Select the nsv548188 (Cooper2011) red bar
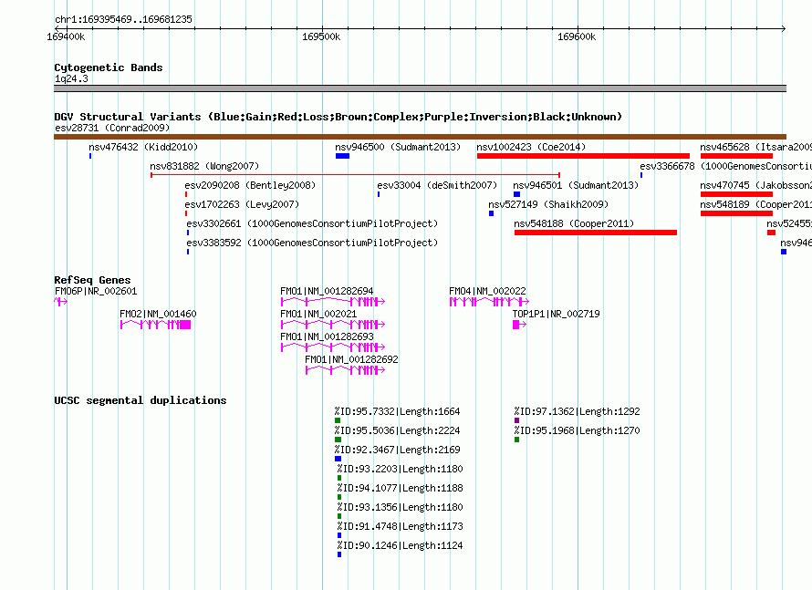 point(596,233)
